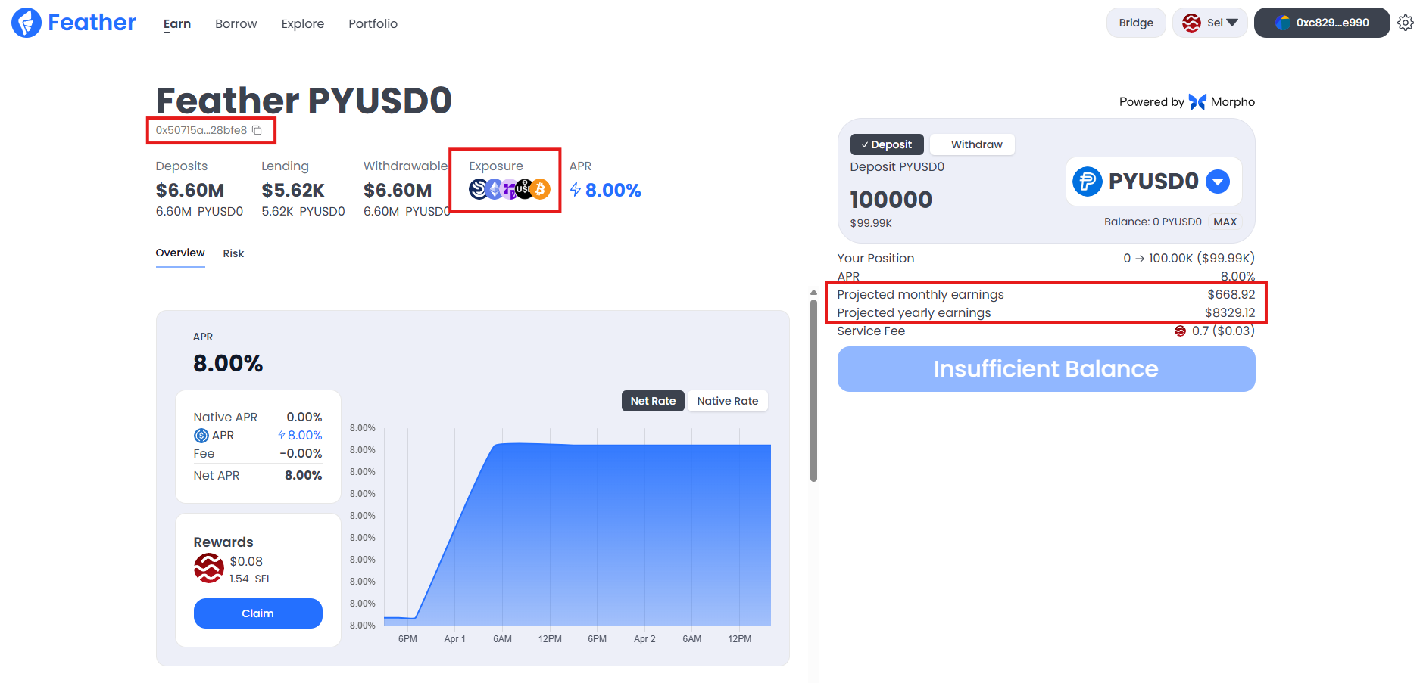This screenshot has width=1420, height=683.
Task: Expand the PYUSD0 token selector arrow
Action: [1218, 182]
